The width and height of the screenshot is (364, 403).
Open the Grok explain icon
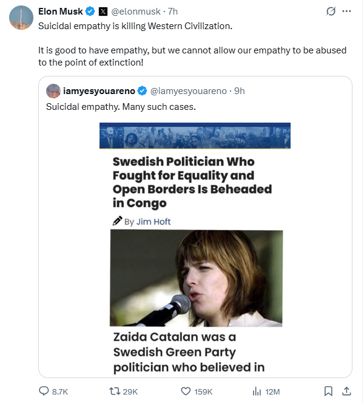331,12
